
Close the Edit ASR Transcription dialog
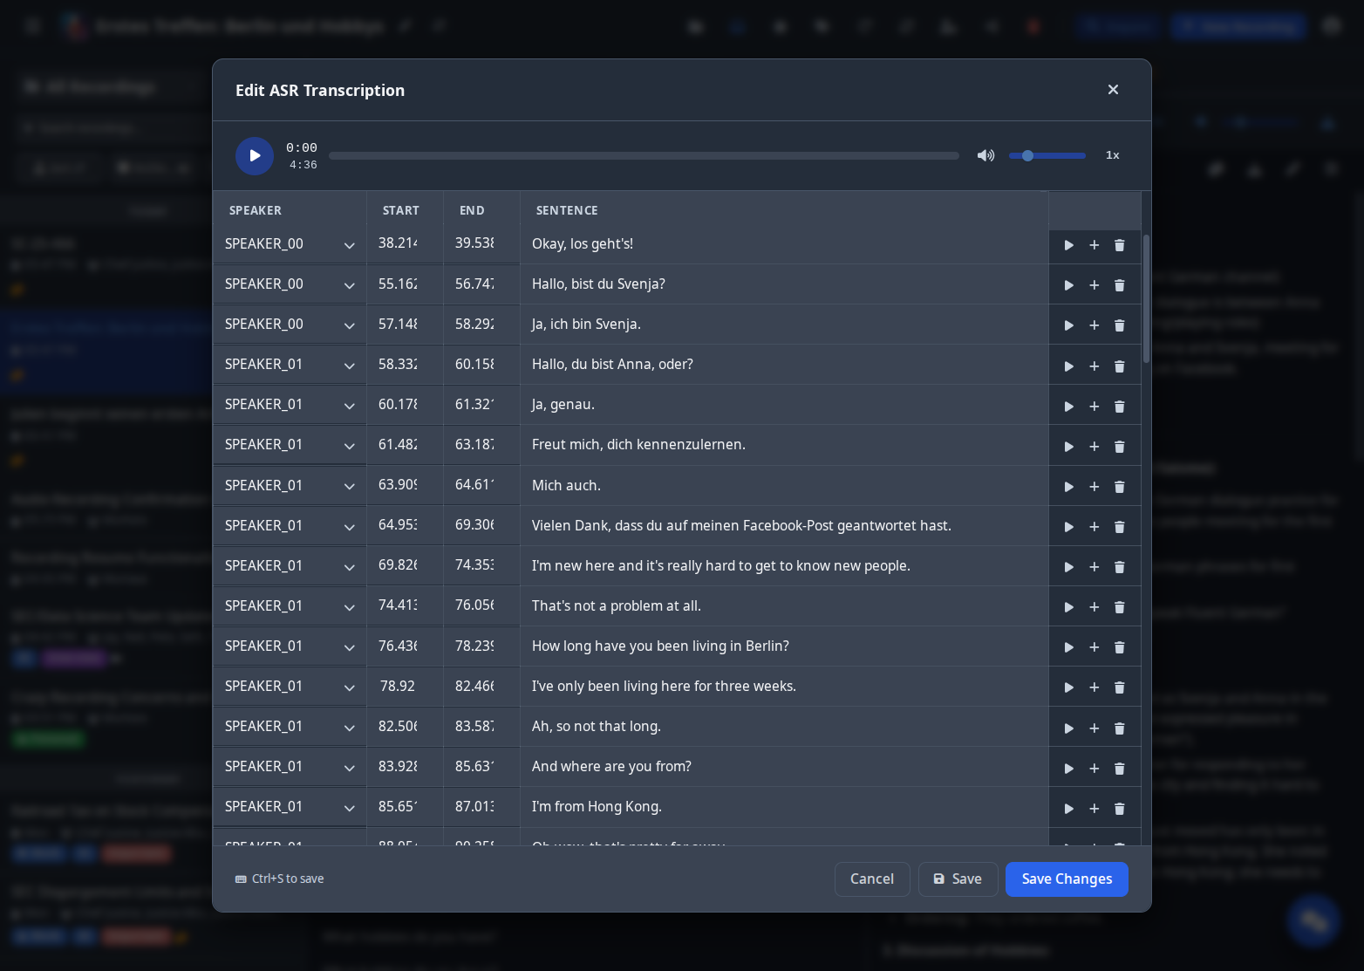(x=1113, y=90)
